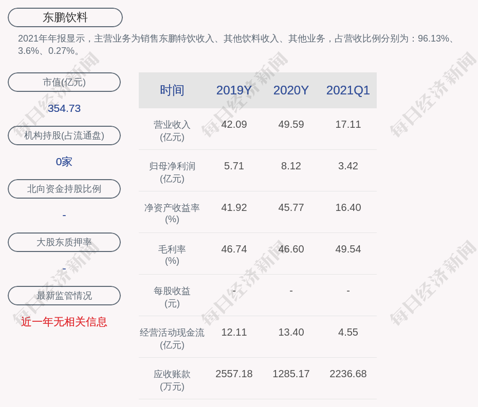Click ROE value 41.92

tap(234, 208)
